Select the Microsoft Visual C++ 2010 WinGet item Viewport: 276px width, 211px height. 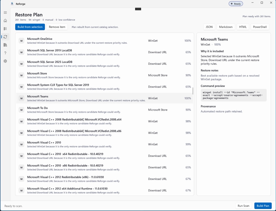105,144
